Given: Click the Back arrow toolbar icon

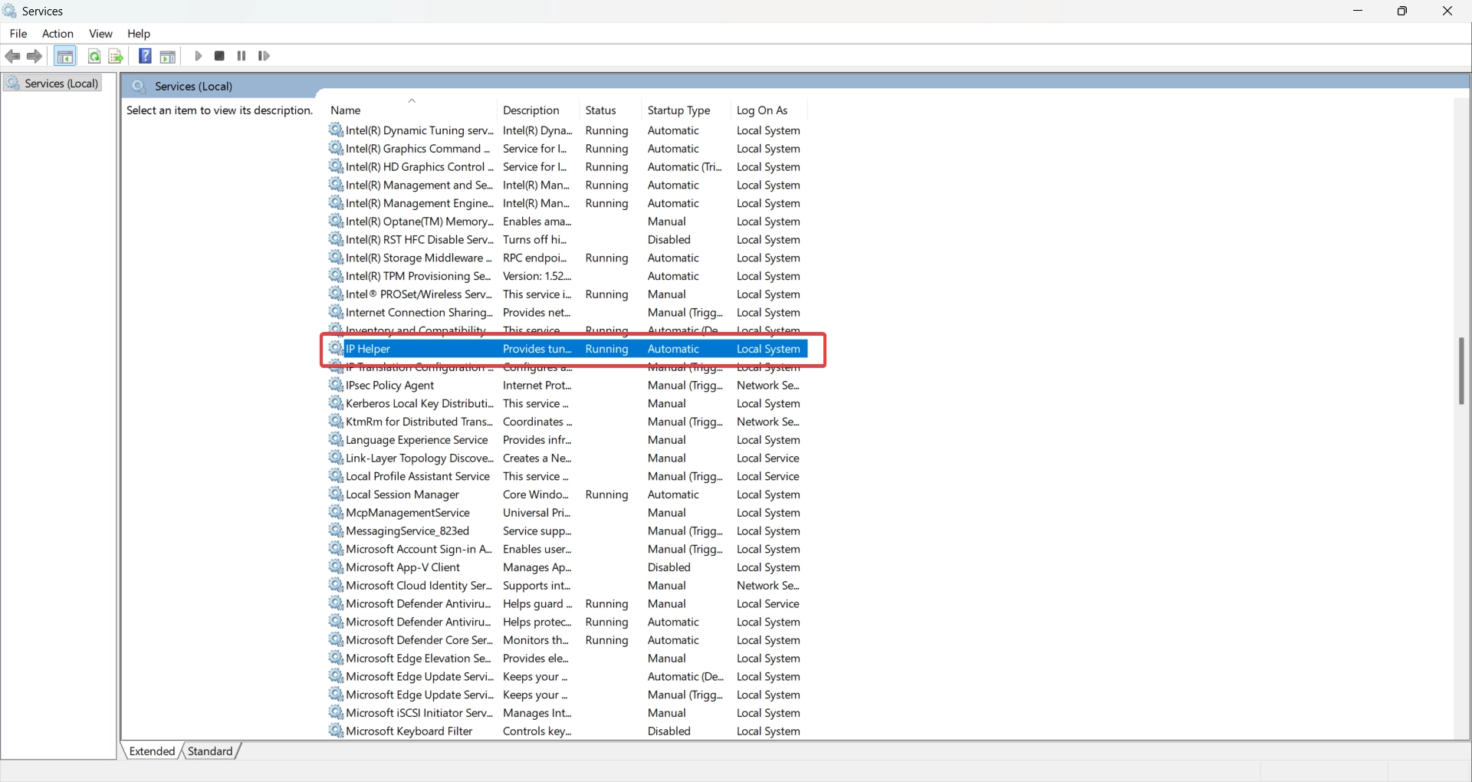Looking at the screenshot, I should (12, 56).
